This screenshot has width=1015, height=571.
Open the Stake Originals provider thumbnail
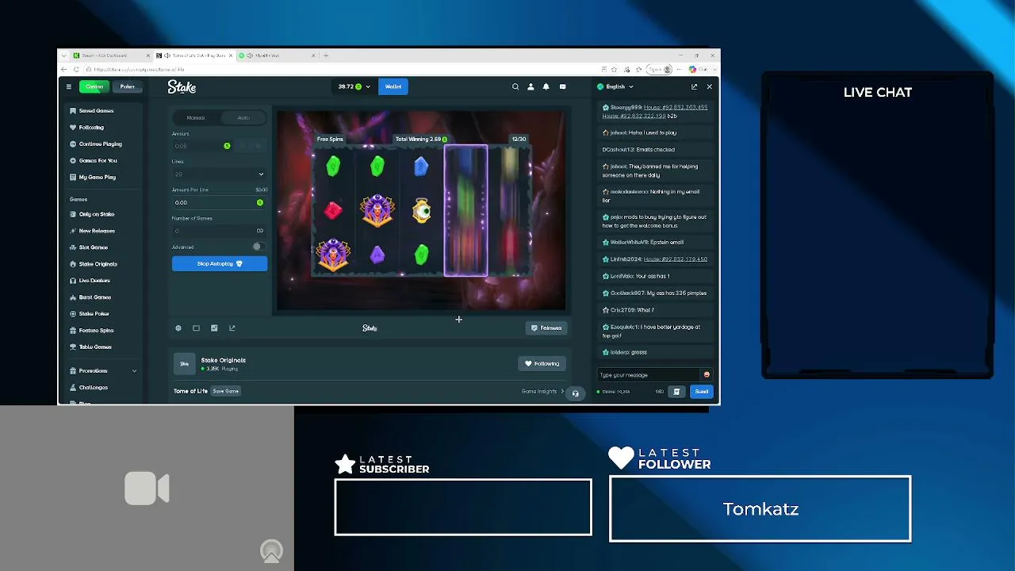[184, 364]
